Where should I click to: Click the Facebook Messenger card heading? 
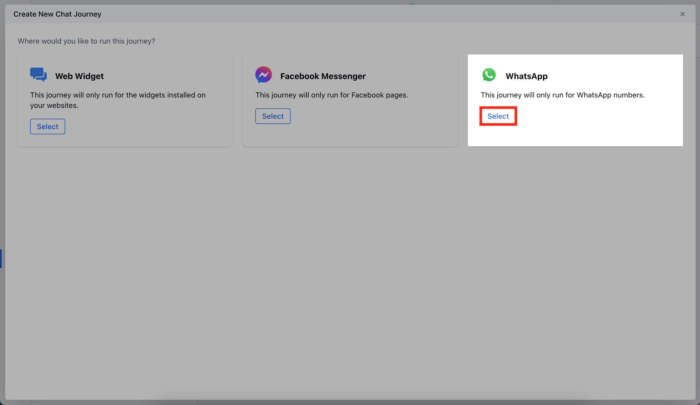point(323,76)
